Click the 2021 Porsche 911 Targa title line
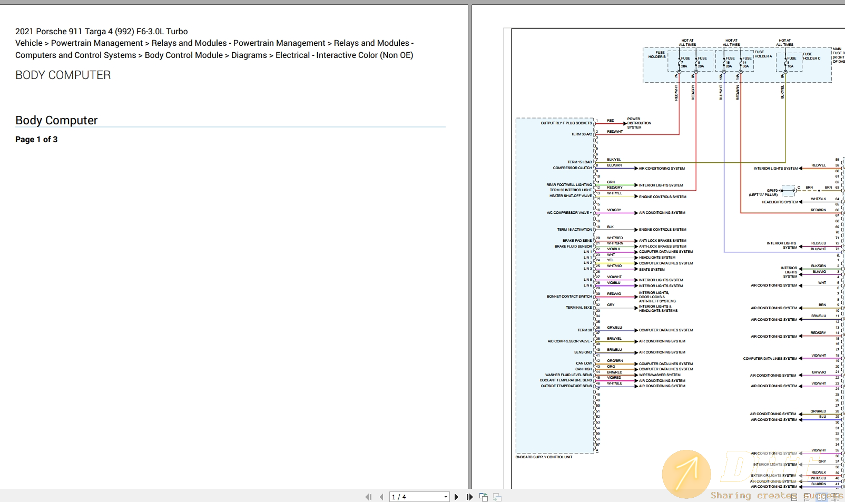Screen dimensions: 845x502 102,32
